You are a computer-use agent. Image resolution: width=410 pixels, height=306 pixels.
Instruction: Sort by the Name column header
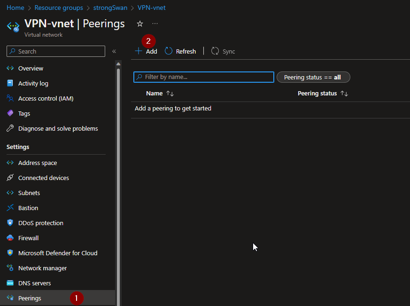click(x=160, y=94)
